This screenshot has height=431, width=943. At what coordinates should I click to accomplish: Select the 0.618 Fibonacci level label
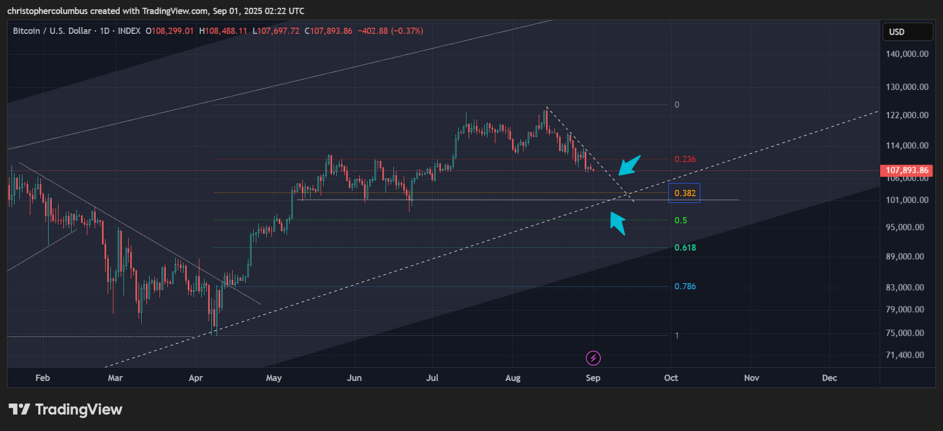(x=685, y=248)
